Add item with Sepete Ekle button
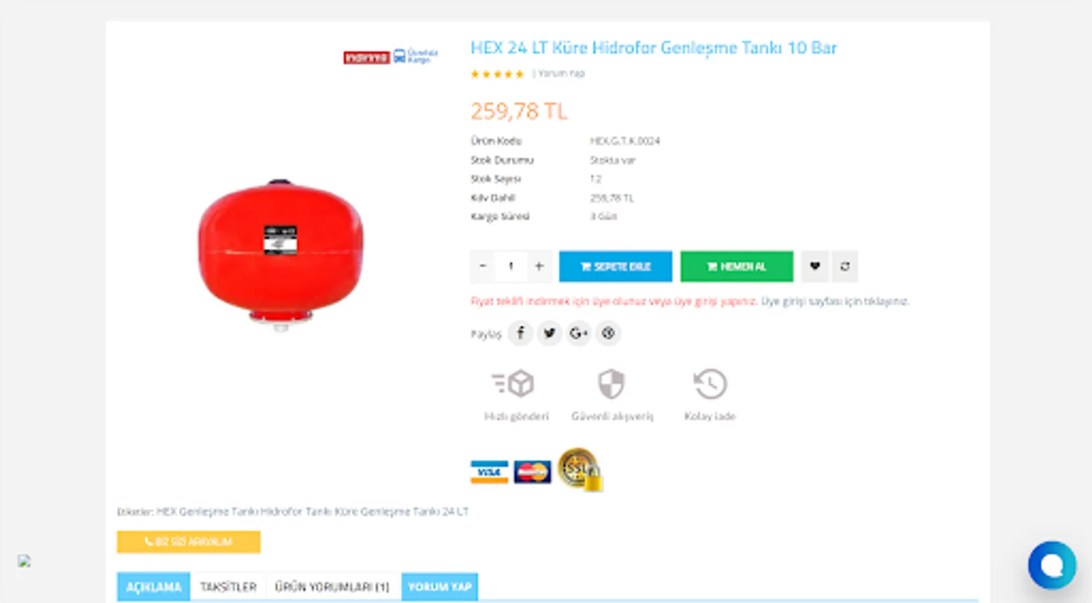Viewport: 1092px width, 603px height. tap(616, 266)
